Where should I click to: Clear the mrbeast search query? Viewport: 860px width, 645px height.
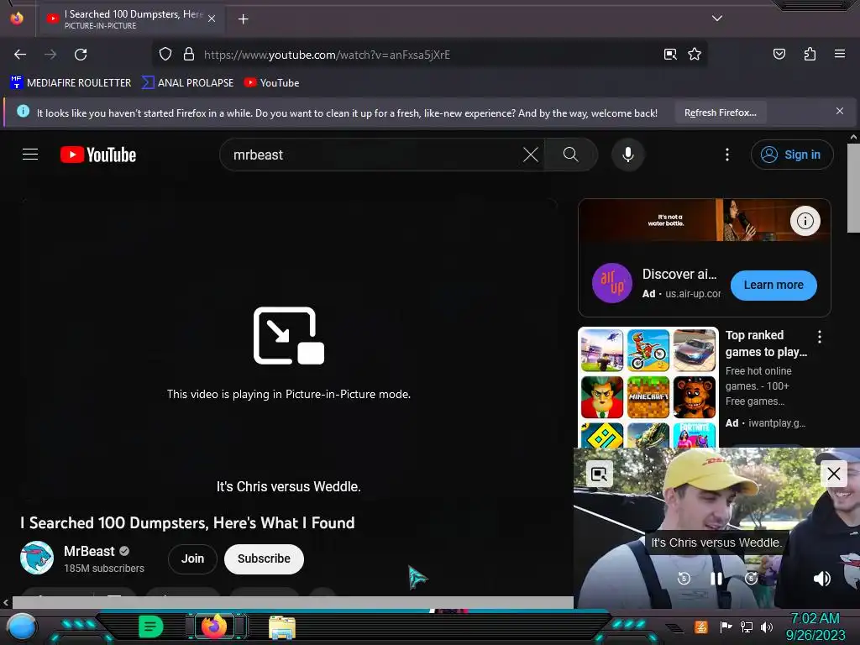(x=531, y=155)
